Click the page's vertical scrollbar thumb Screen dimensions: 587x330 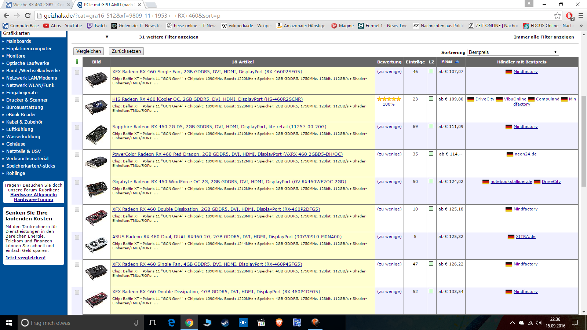click(x=584, y=141)
